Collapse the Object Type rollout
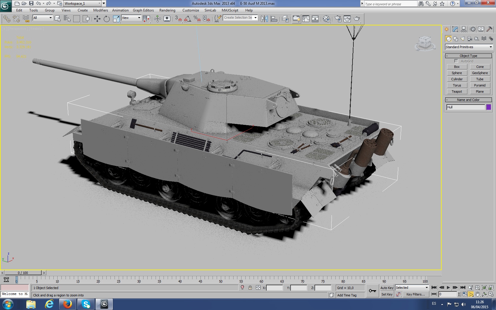Image resolution: width=496 pixels, height=310 pixels. (x=469, y=56)
